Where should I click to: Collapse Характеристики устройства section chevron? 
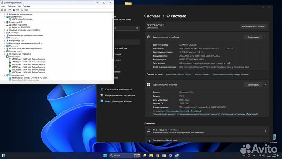(x=266, y=37)
